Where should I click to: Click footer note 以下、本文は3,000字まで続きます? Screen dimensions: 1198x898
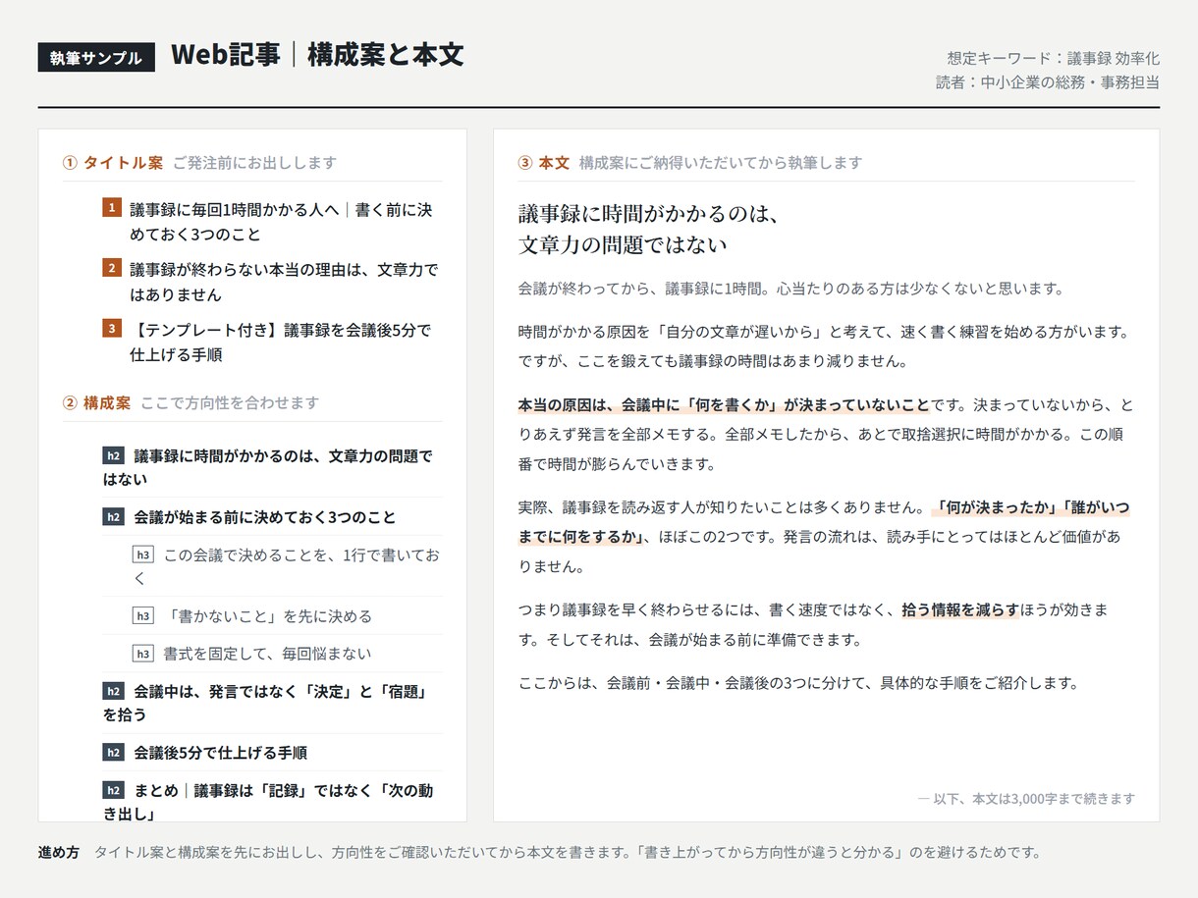(1026, 799)
